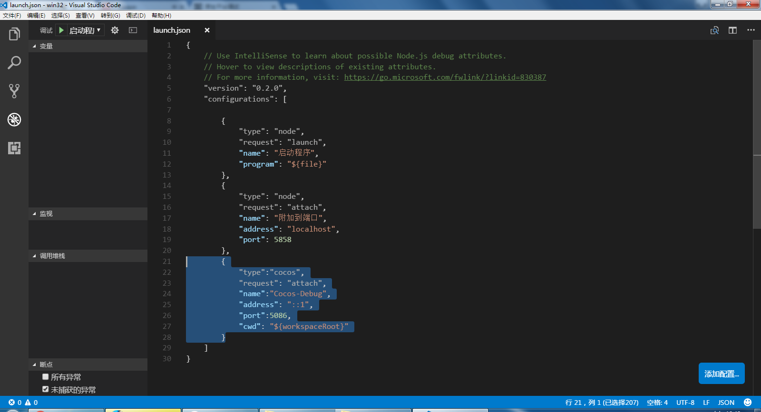This screenshot has height=412, width=761.
Task: Toggle the 所有异常 breakpoint checkbox
Action: tap(46, 377)
